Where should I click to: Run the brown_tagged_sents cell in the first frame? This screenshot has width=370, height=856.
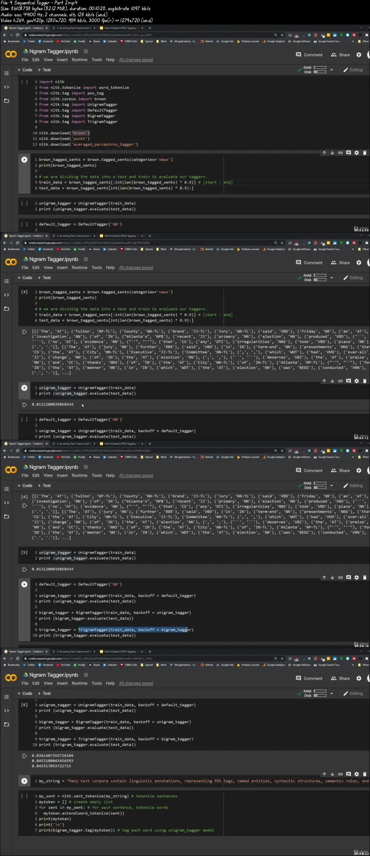(24, 159)
